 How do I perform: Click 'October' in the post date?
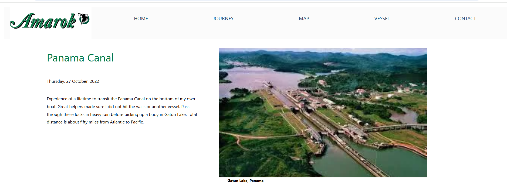coord(80,81)
